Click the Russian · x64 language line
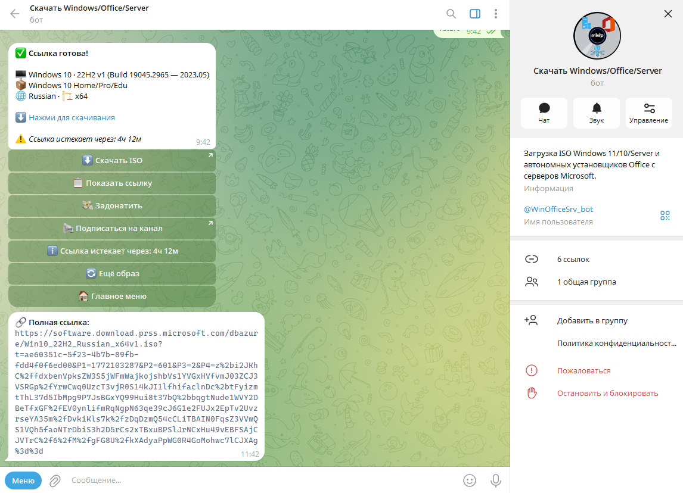The height and width of the screenshot is (493, 683). [52, 96]
